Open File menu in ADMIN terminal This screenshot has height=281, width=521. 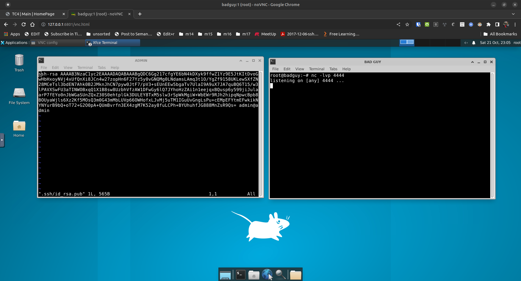tap(44, 68)
